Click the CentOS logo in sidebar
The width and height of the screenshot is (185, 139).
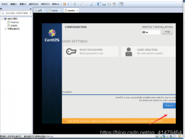pos(52,35)
